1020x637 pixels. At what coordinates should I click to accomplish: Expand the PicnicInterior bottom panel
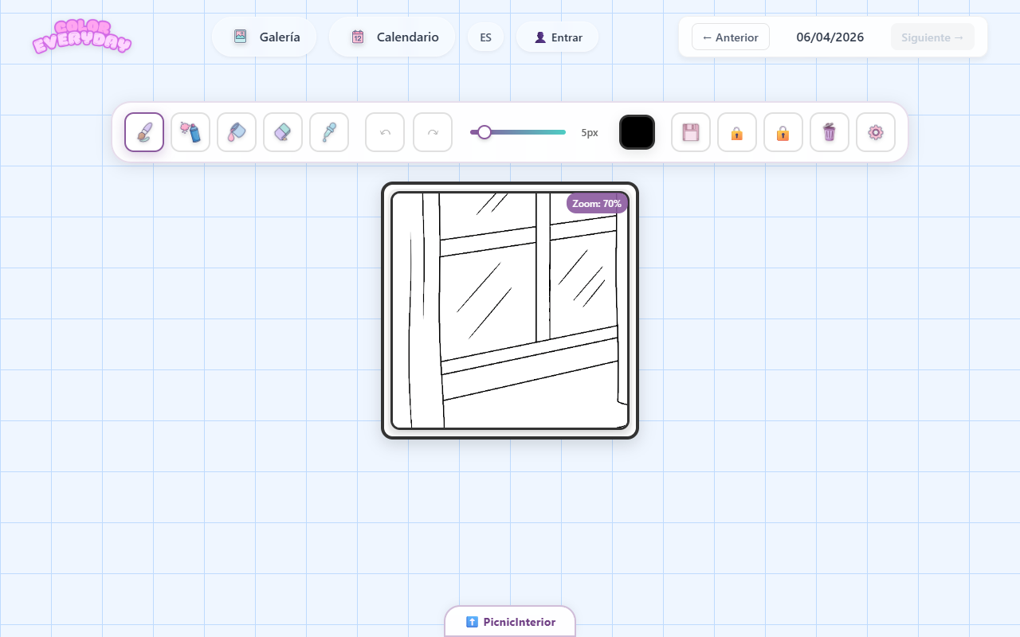(510, 622)
